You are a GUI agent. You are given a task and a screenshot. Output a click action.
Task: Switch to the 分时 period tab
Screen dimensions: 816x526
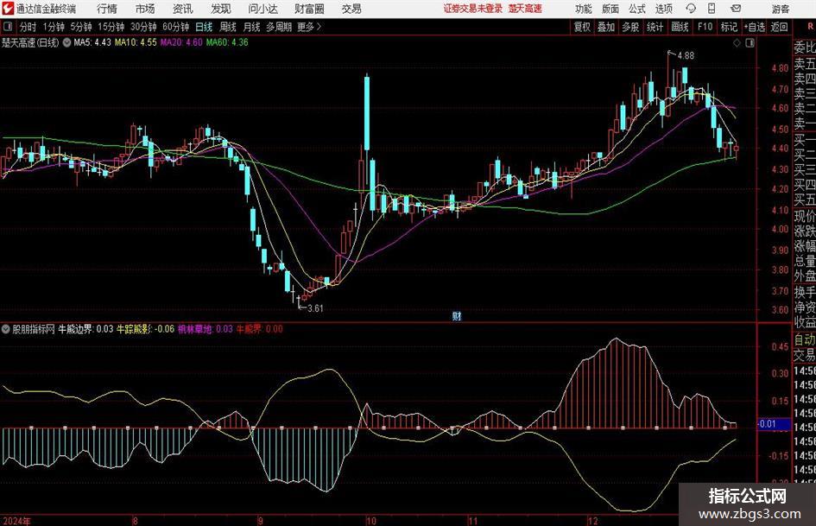point(28,27)
